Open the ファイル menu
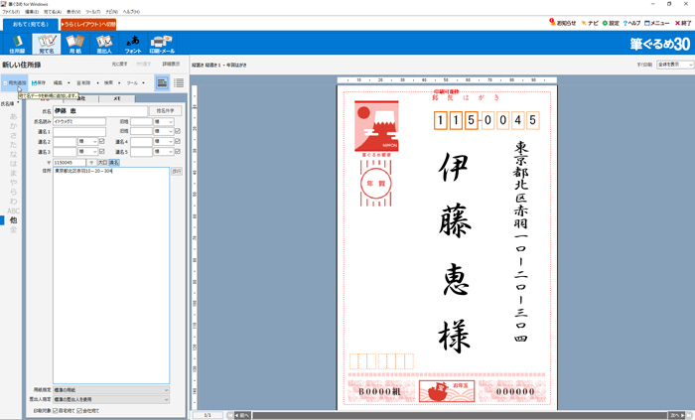Image resolution: width=695 pixels, height=420 pixels. (10, 12)
